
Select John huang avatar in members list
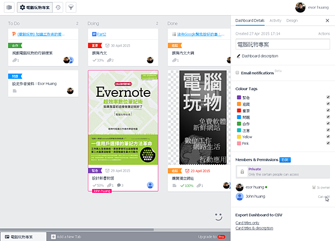pos(240,196)
